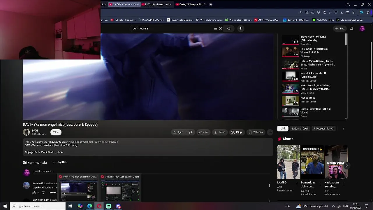373x210 pixels.
Task: Open the Opera ad blocker shield
Action: click(319, 12)
